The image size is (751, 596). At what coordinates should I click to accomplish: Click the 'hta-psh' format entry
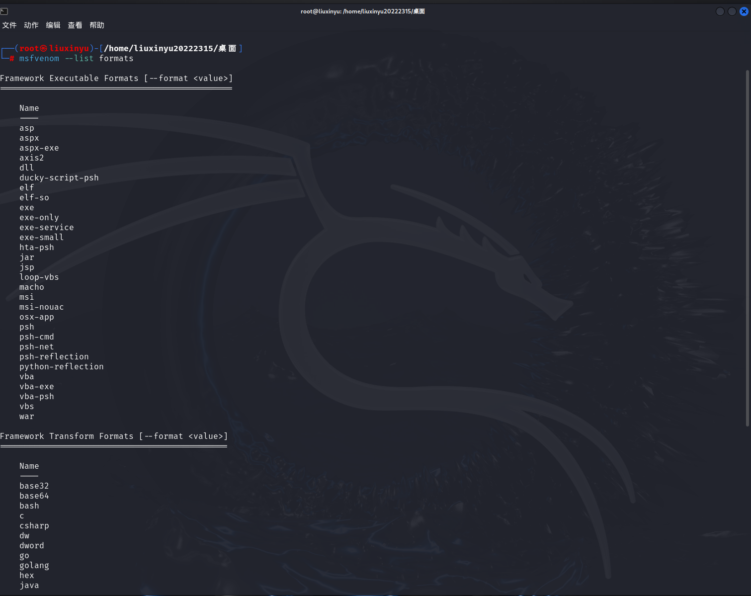tap(37, 248)
